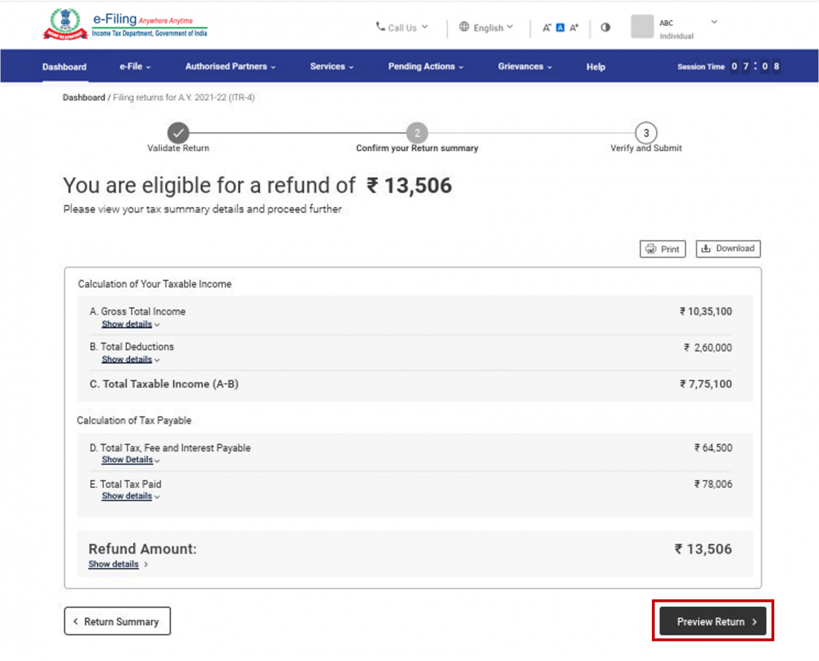Viewport: 819px width, 661px height.
Task: Select the increase font size A+ icon
Action: click(574, 27)
